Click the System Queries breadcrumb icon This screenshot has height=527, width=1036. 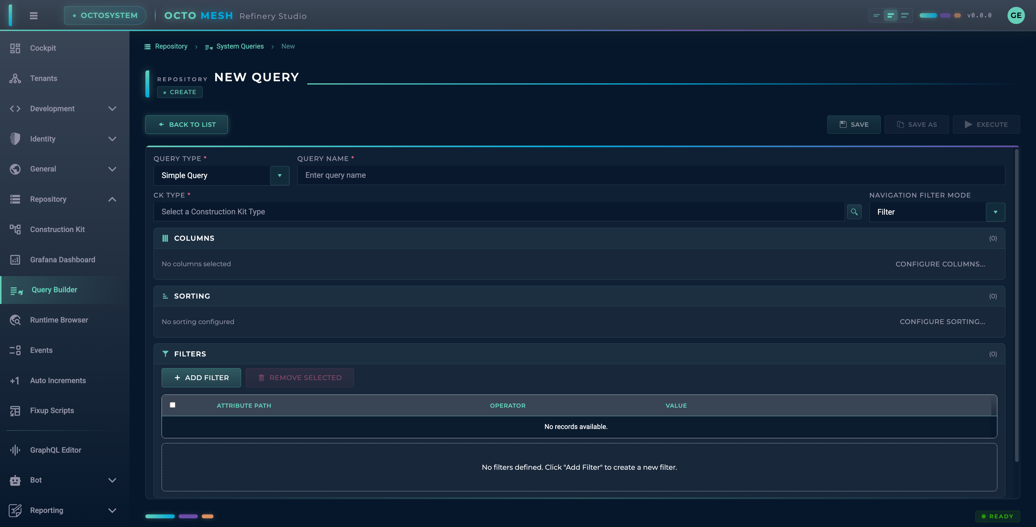[209, 47]
